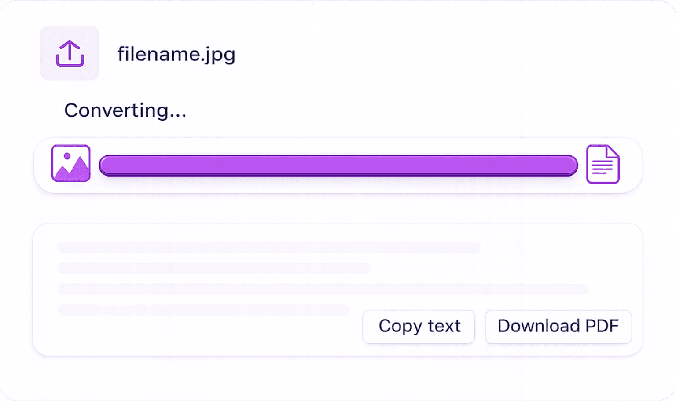676x401 pixels.
Task: Click the text lines inside the document icon
Action: (x=601, y=167)
